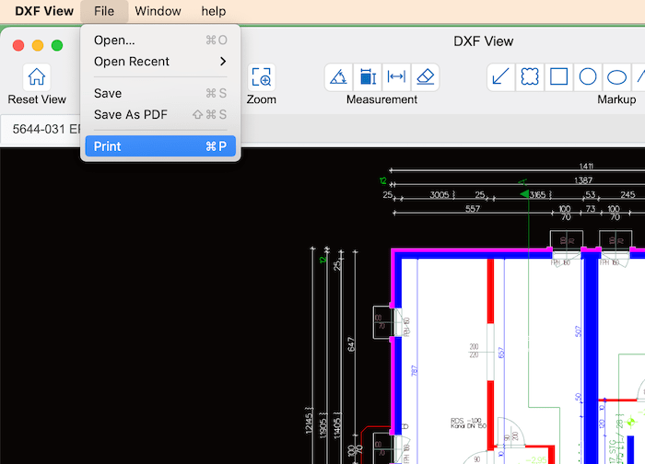Screen dimensions: 645x464
Task: Choose the cloud markup shape tool
Action: (530, 77)
